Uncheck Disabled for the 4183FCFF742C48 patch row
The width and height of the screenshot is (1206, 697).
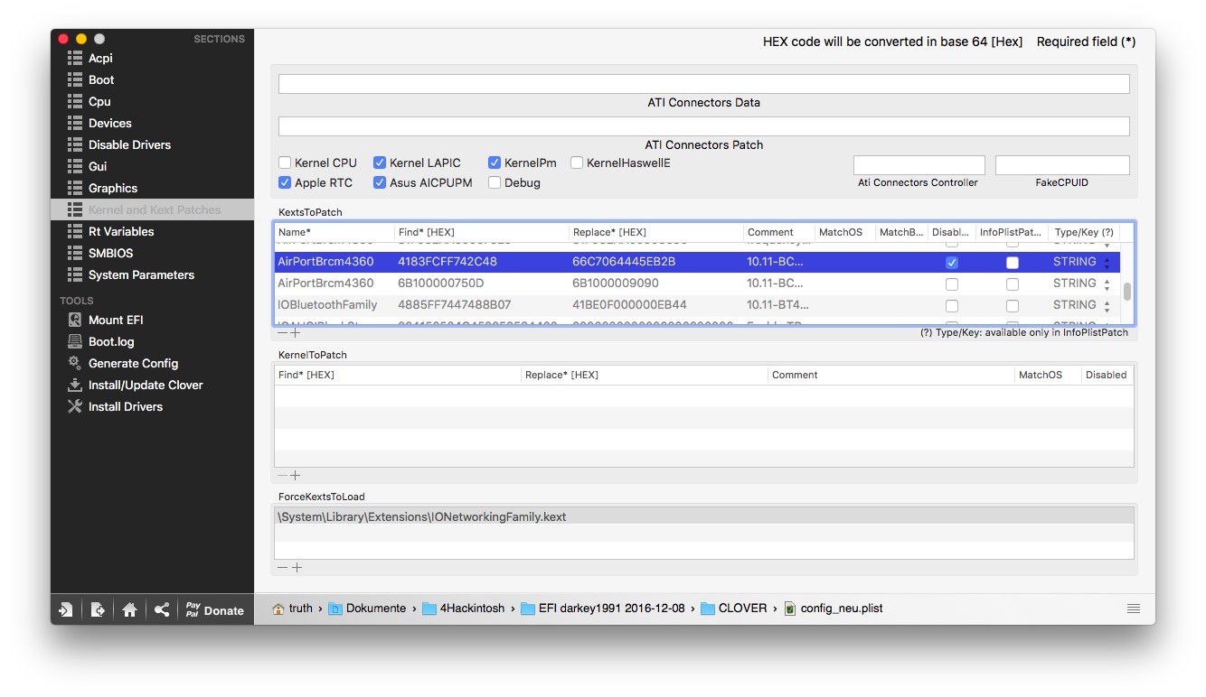coord(952,263)
